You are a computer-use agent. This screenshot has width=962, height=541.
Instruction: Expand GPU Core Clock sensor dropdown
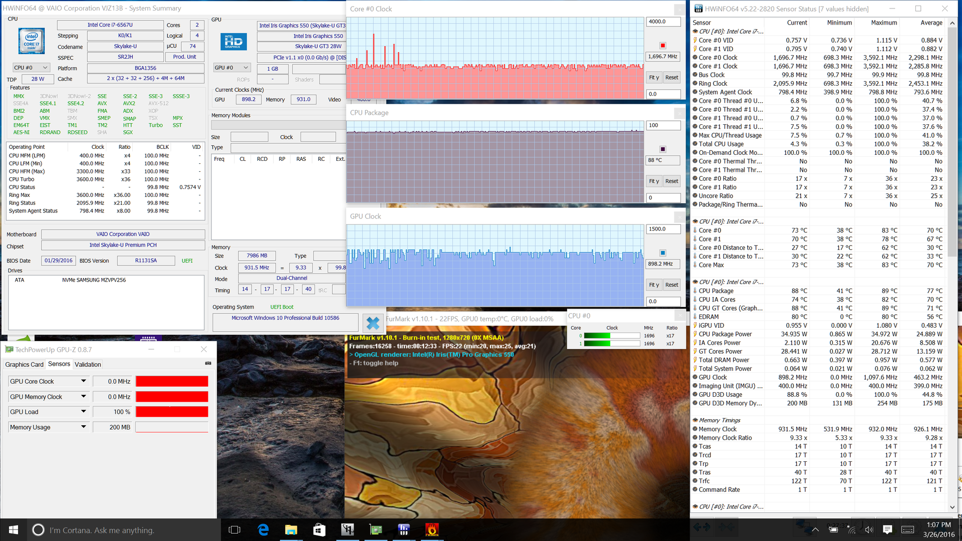(x=84, y=381)
